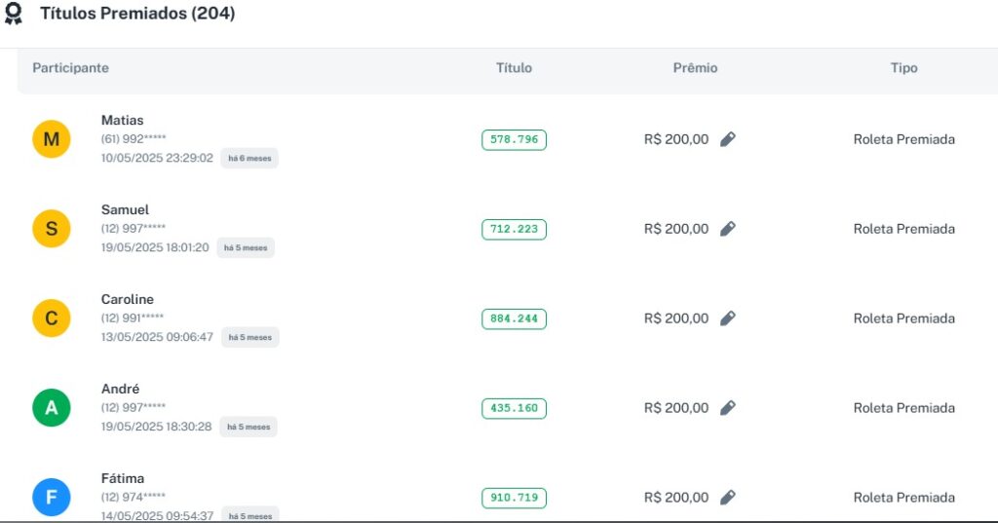Click pencil icon in Fátima's row
Image resolution: width=998 pixels, height=523 pixels.
pos(728,498)
